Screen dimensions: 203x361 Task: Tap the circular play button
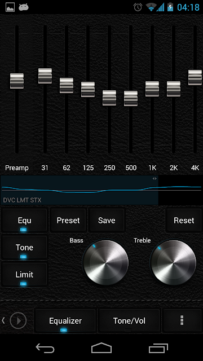tap(18, 320)
